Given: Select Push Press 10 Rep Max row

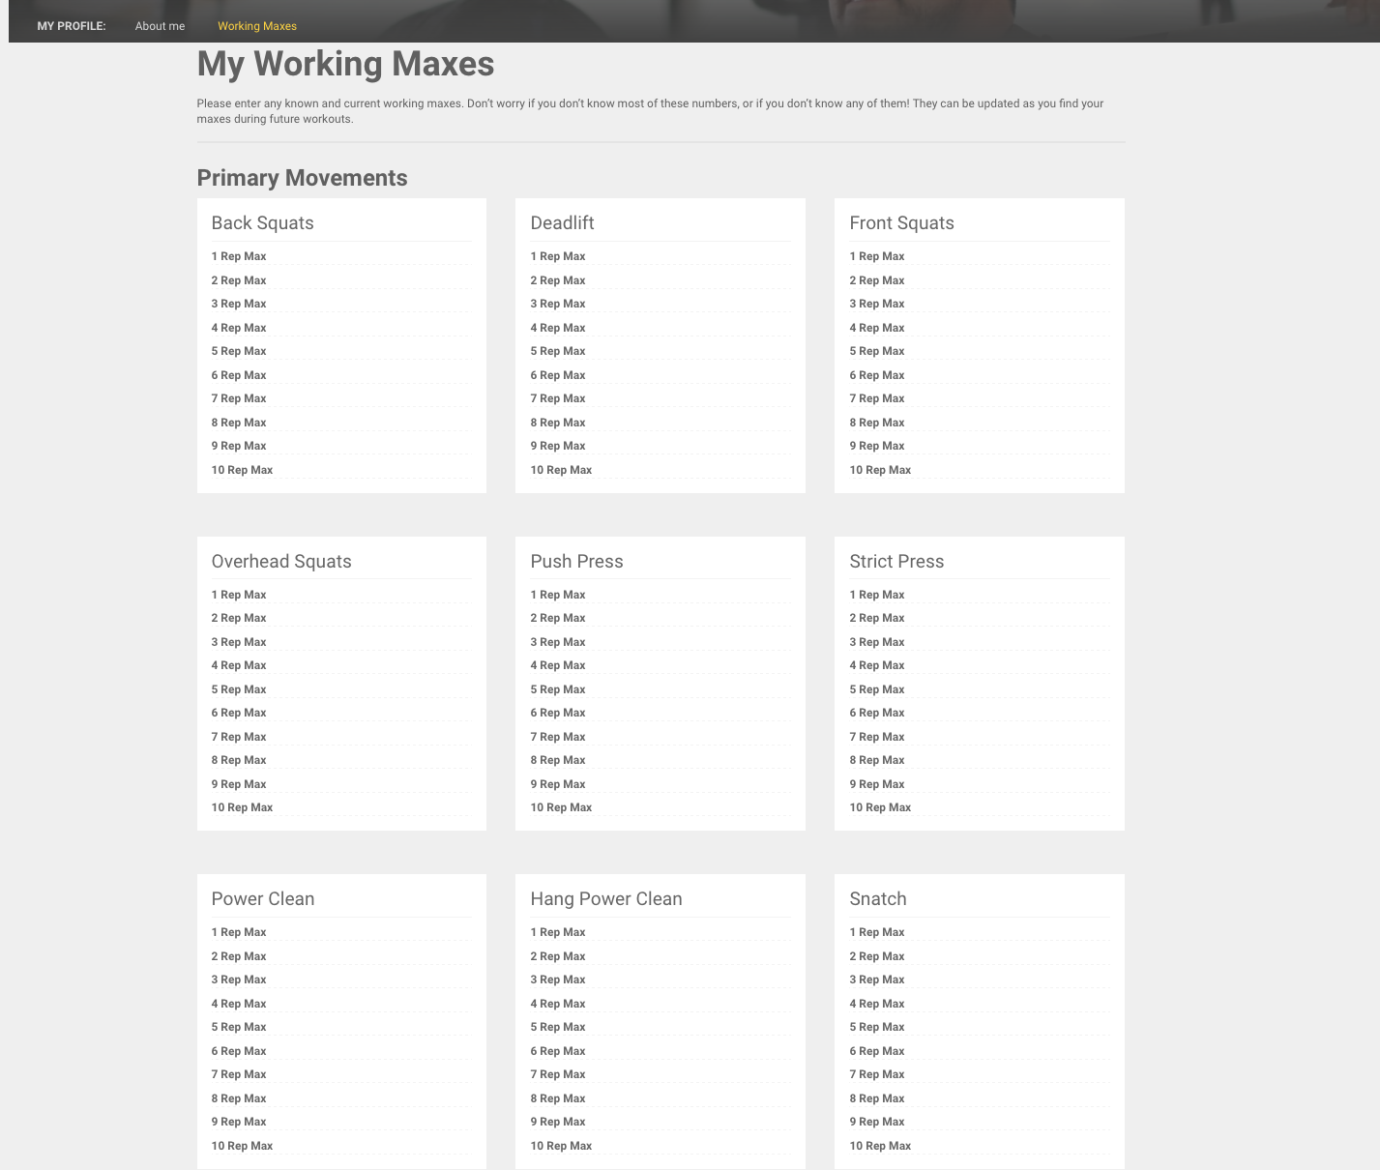Looking at the screenshot, I should pos(661,807).
